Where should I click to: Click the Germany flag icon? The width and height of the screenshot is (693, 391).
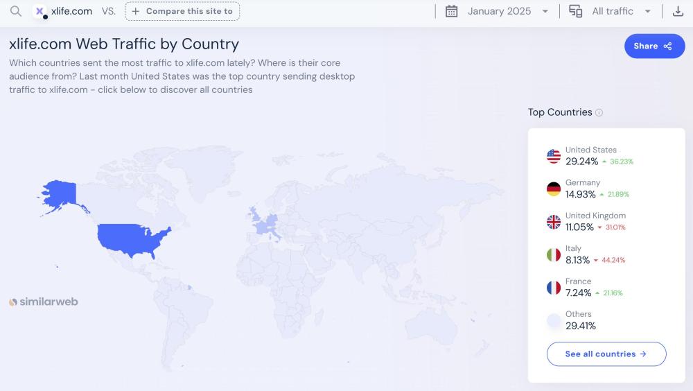click(x=554, y=189)
